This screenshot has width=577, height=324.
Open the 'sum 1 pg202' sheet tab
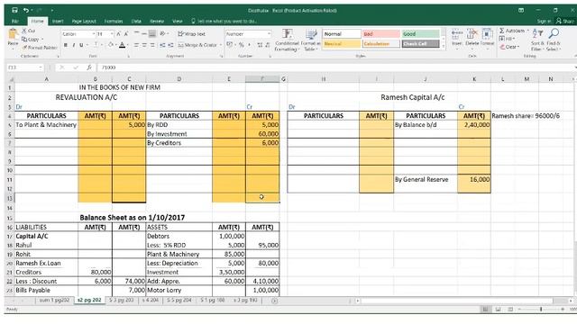tap(54, 301)
